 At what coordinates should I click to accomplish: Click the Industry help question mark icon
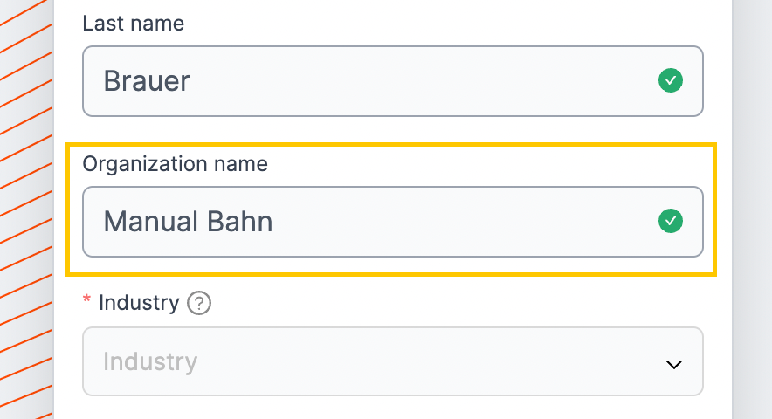coord(199,303)
